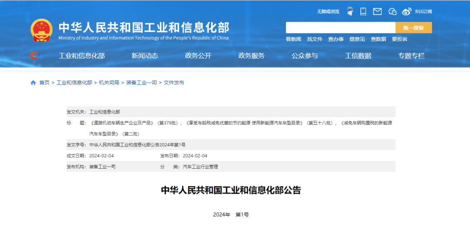The image size is (470, 234).
Task: Click 工业和信息化部 breadcrumb link
Action: pos(74,83)
